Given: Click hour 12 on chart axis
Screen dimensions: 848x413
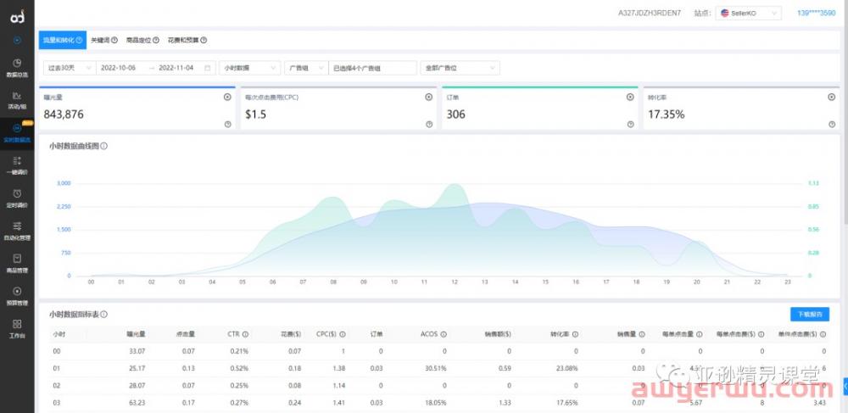Looking at the screenshot, I should coord(455,282).
